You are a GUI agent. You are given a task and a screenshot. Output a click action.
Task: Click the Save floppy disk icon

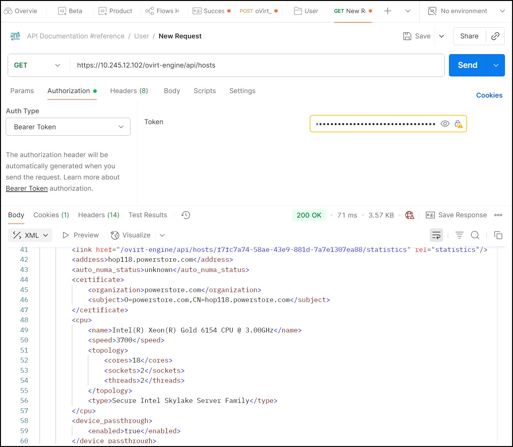tap(407, 36)
